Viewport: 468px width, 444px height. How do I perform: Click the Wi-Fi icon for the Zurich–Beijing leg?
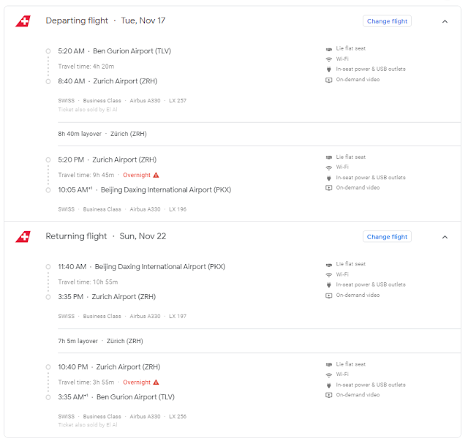pyautogui.click(x=328, y=168)
